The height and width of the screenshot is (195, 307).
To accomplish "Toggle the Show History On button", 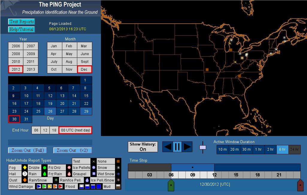I will coord(143,147).
